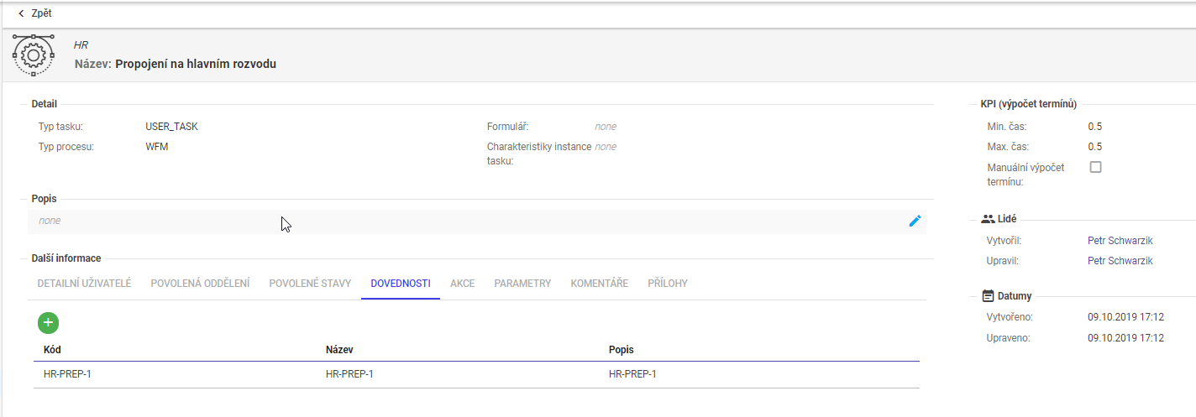The image size is (1196, 417).
Task: Open Petr Schwarzik link next to Vytvořil
Action: point(1120,241)
